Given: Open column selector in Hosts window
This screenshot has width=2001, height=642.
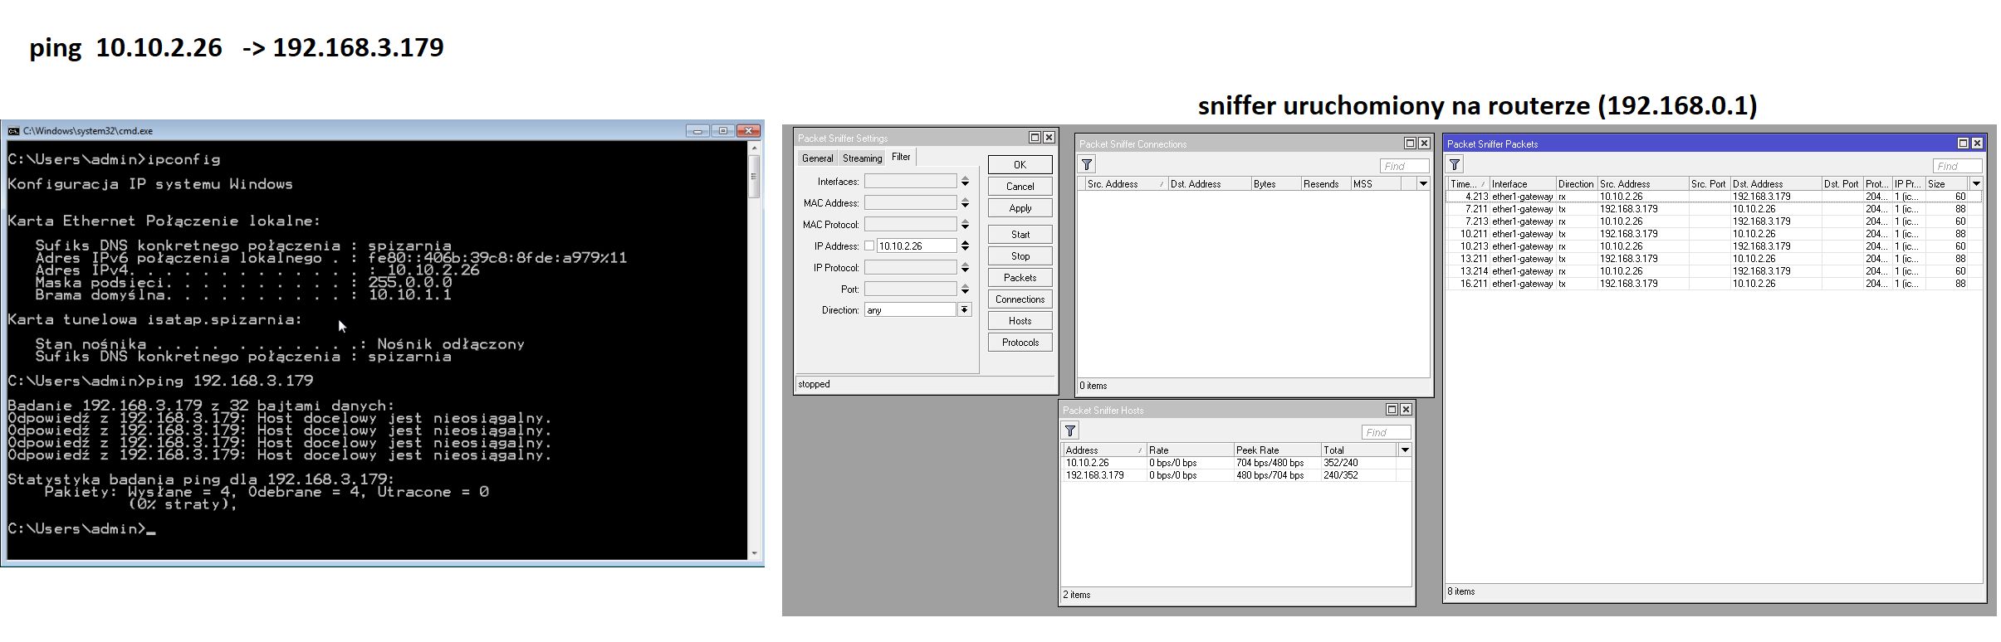Looking at the screenshot, I should pos(1405,450).
